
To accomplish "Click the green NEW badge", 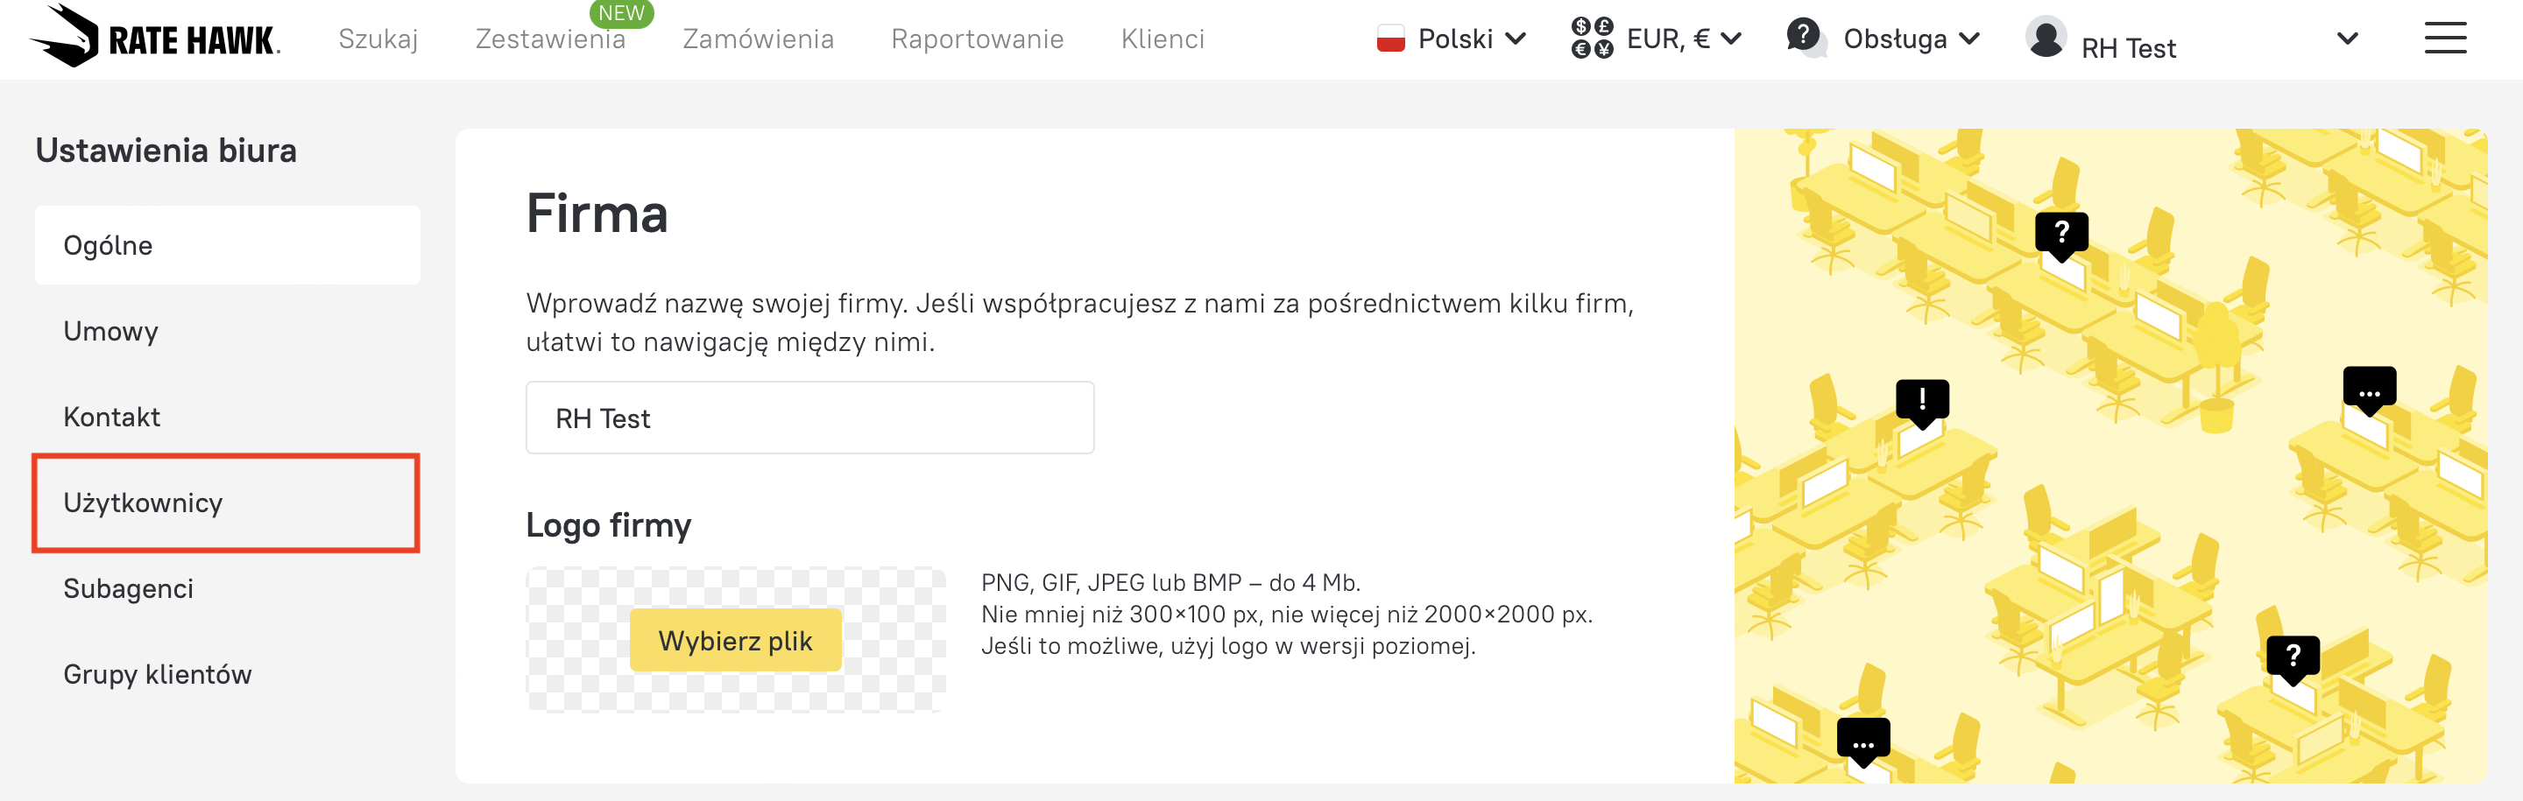I will (621, 13).
